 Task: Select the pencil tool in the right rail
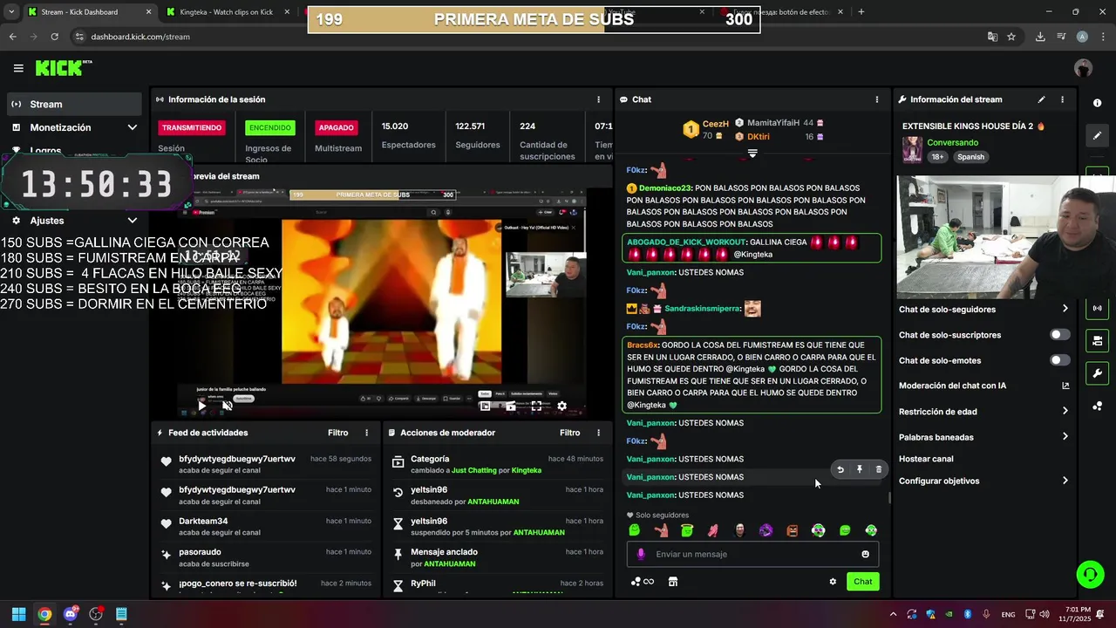[x=1097, y=135]
